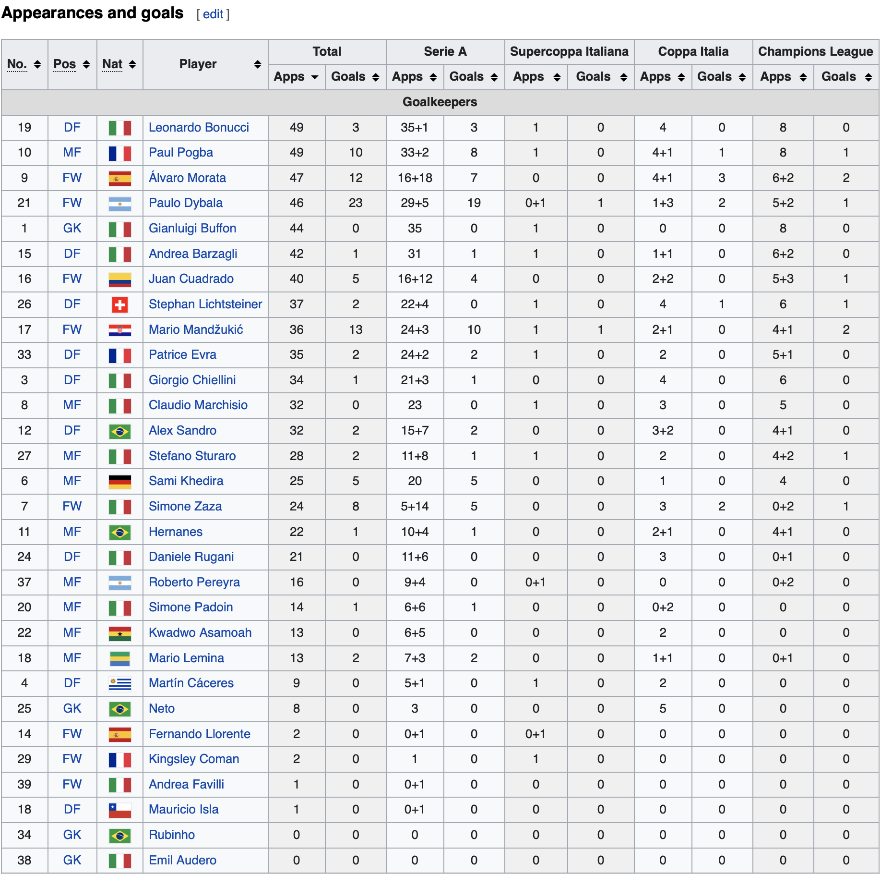Sort by Champions League Goals column
This screenshot has width=881, height=874.
tap(846, 77)
